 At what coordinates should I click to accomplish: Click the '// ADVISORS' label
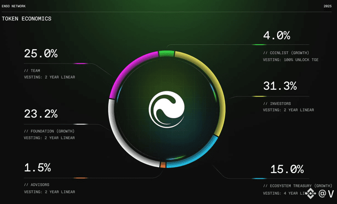[x=37, y=185]
